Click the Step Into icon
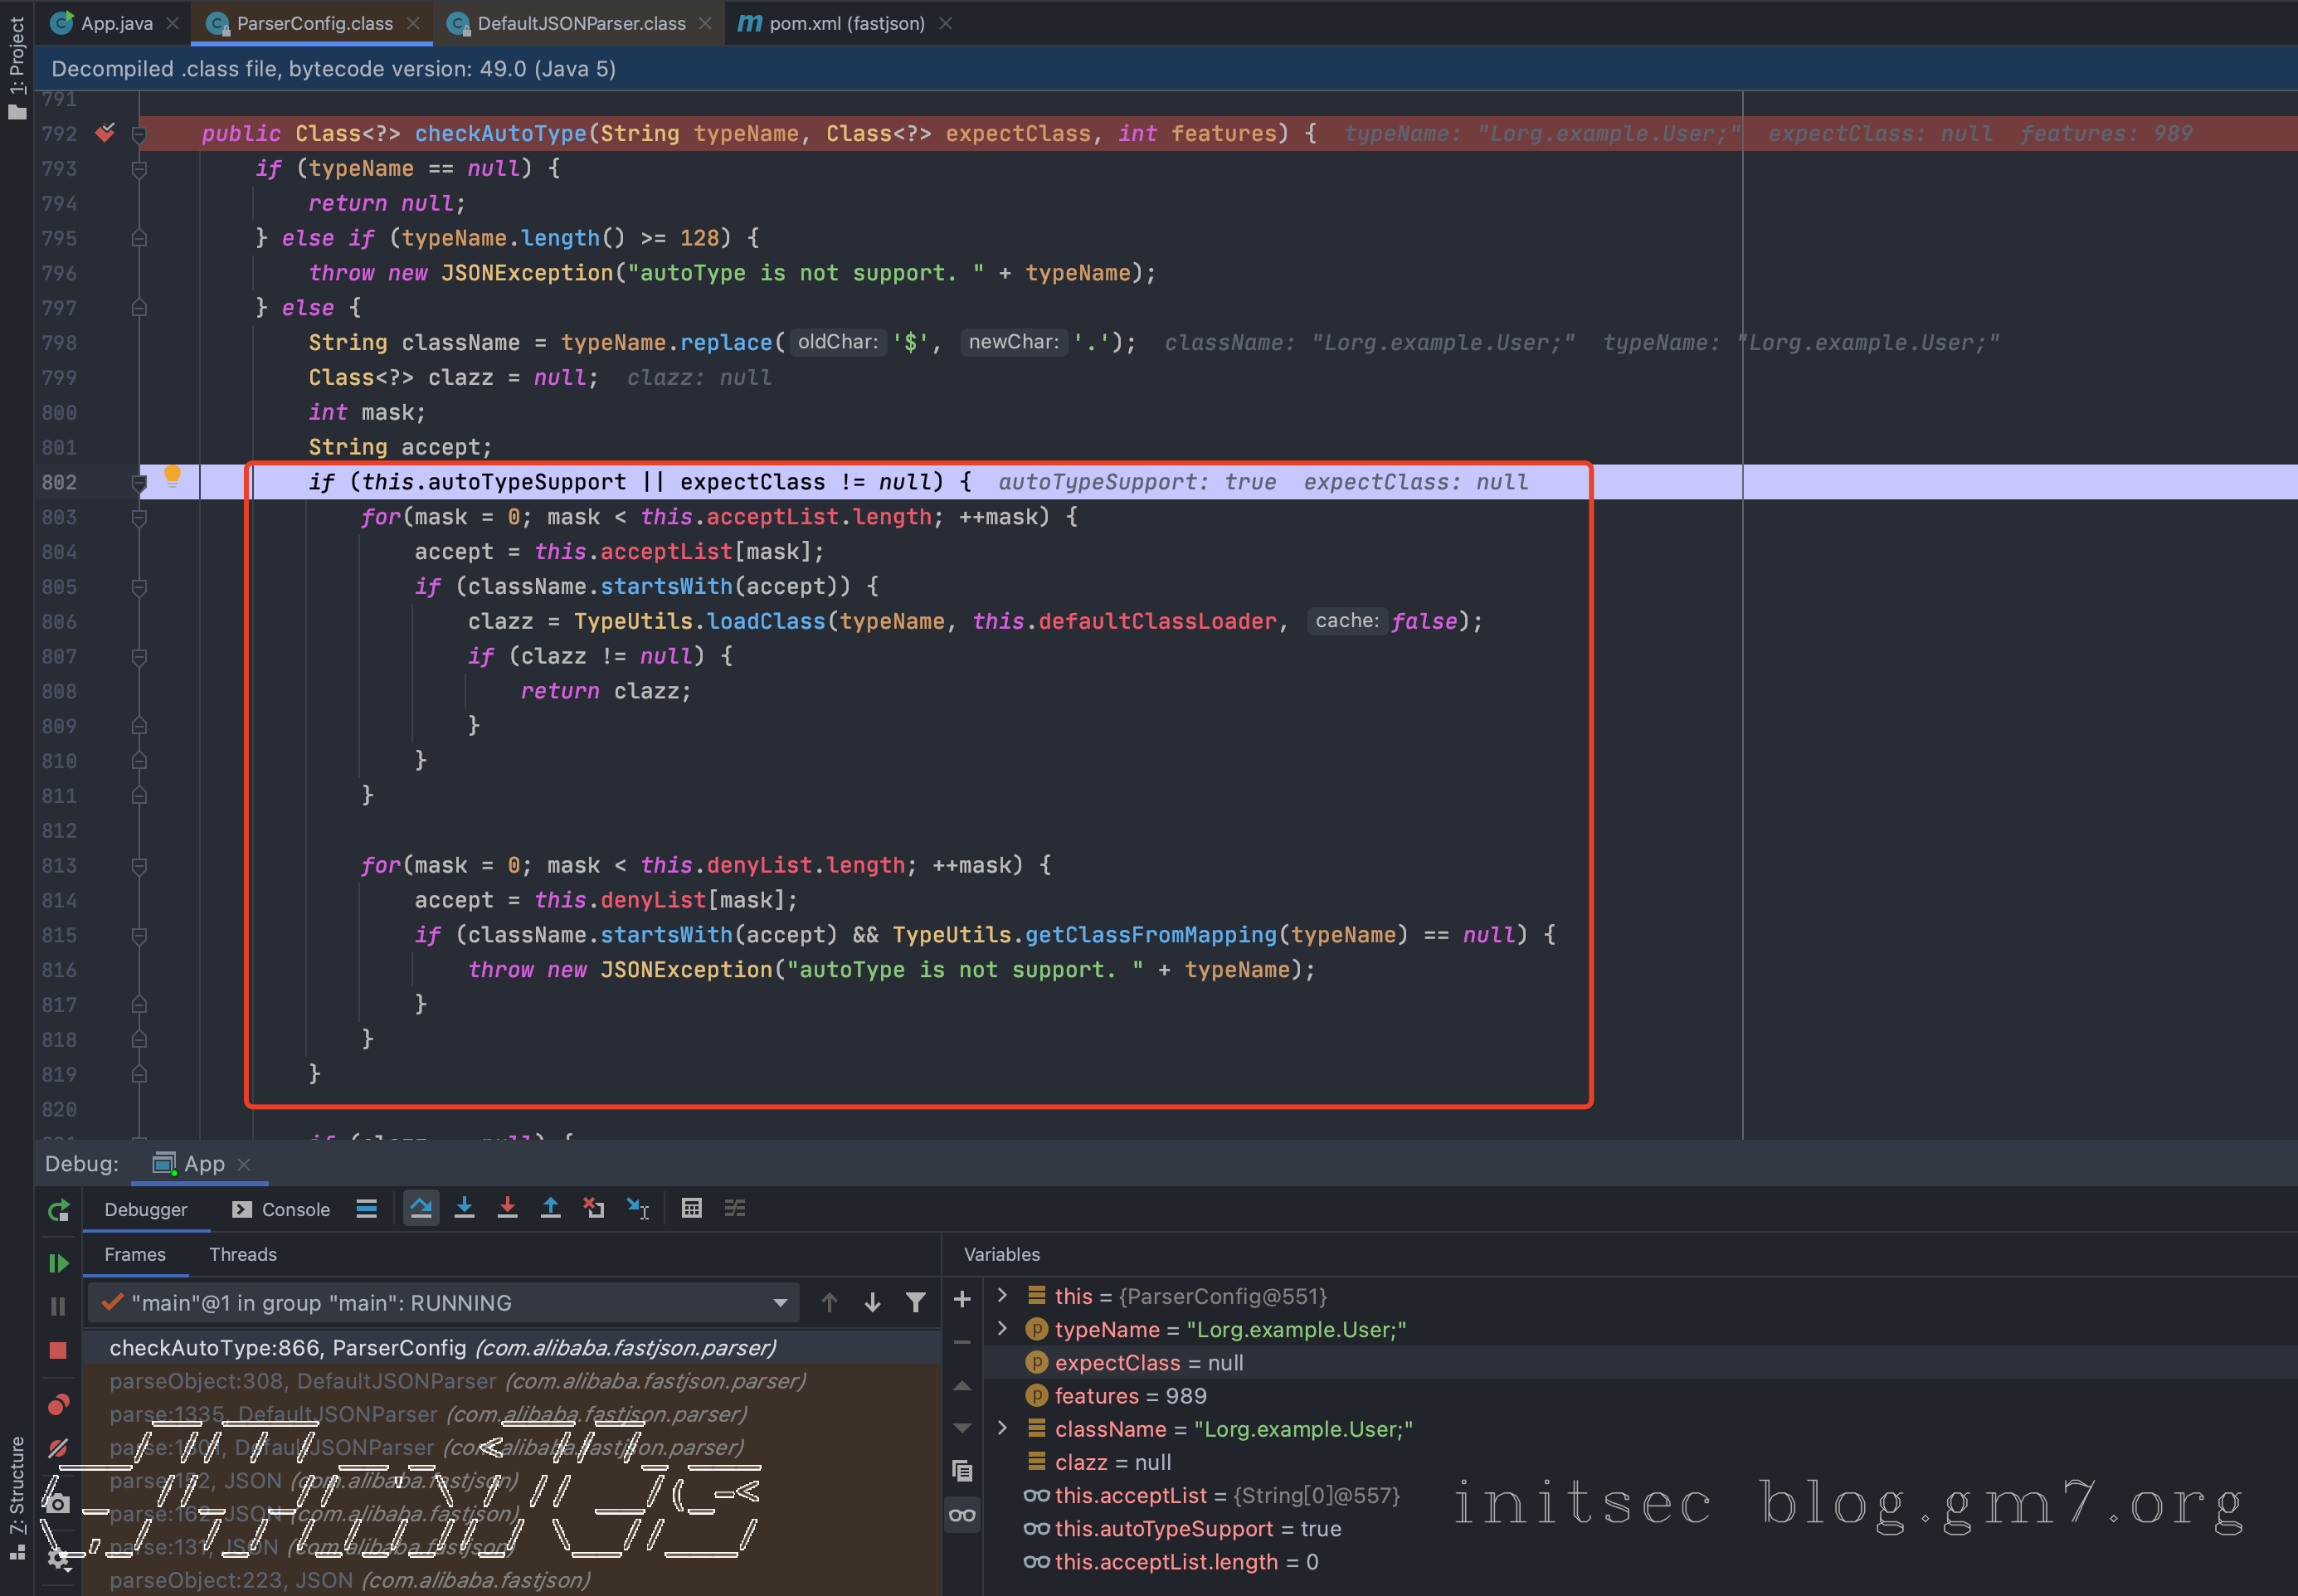Image resolution: width=2298 pixels, height=1596 pixels. tap(464, 1208)
